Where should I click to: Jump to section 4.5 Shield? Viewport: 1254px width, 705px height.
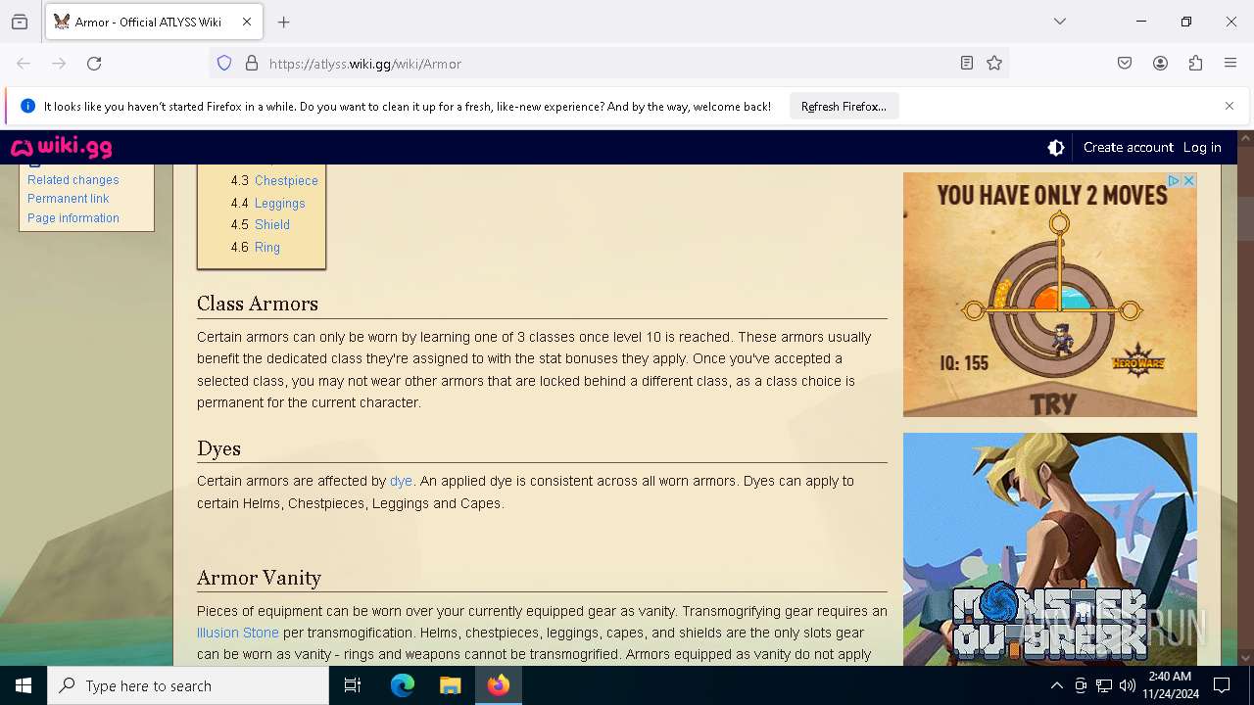(x=272, y=225)
